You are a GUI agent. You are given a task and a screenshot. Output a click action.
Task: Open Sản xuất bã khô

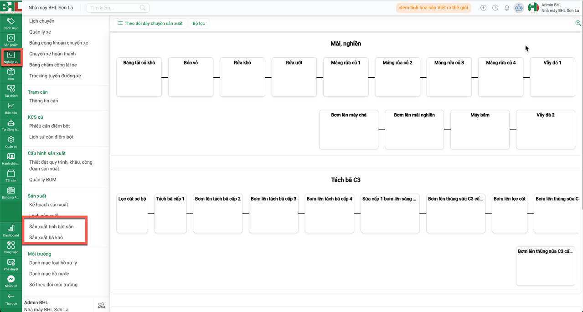point(46,237)
